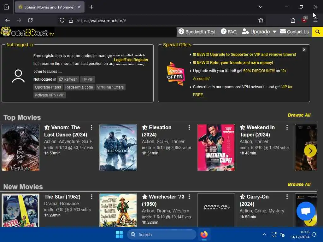Show next Top Movies with yellow arrow
Screen dimensions: 323x242
point(310,151)
